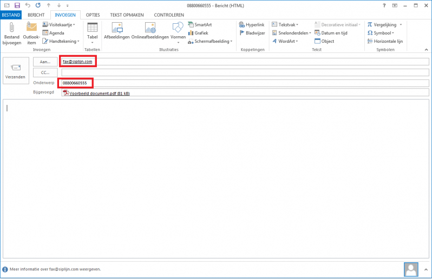Switch to the OPTIES tab
The width and height of the screenshot is (432, 279).
pyautogui.click(x=93, y=15)
